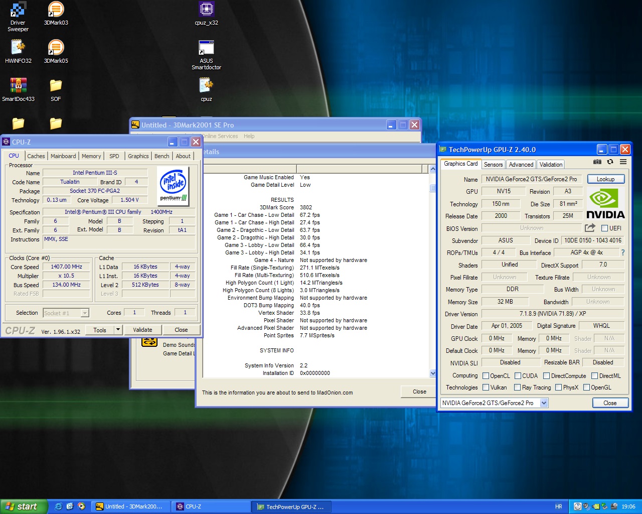This screenshot has width=642, height=514.
Task: Open the ASUS Smartdoctor shortcut
Action: click(x=206, y=55)
